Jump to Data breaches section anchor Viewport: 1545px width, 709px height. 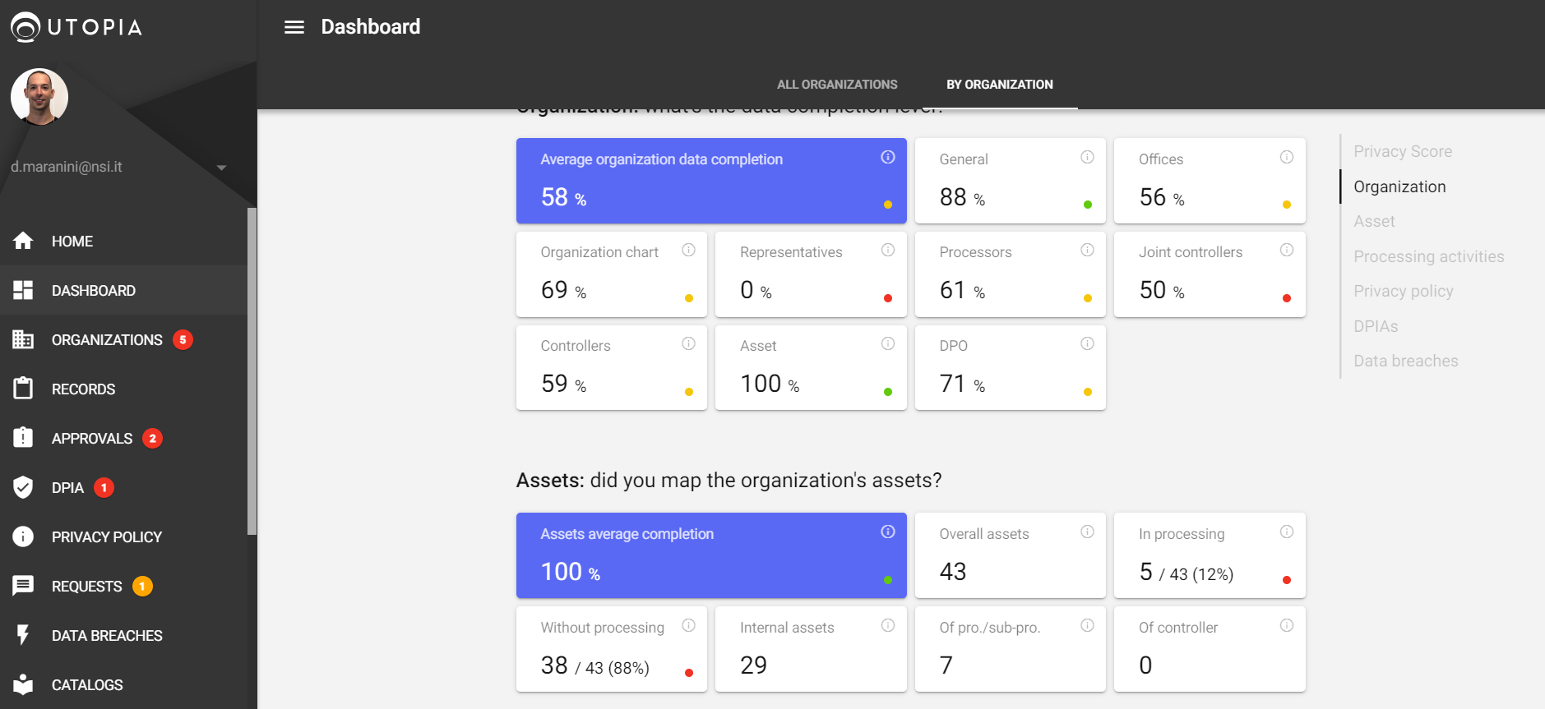pyautogui.click(x=1406, y=361)
